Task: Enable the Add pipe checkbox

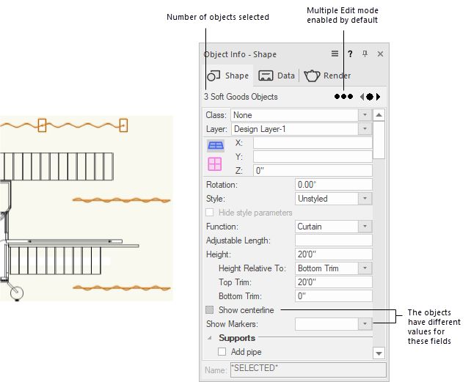Action: click(x=222, y=352)
